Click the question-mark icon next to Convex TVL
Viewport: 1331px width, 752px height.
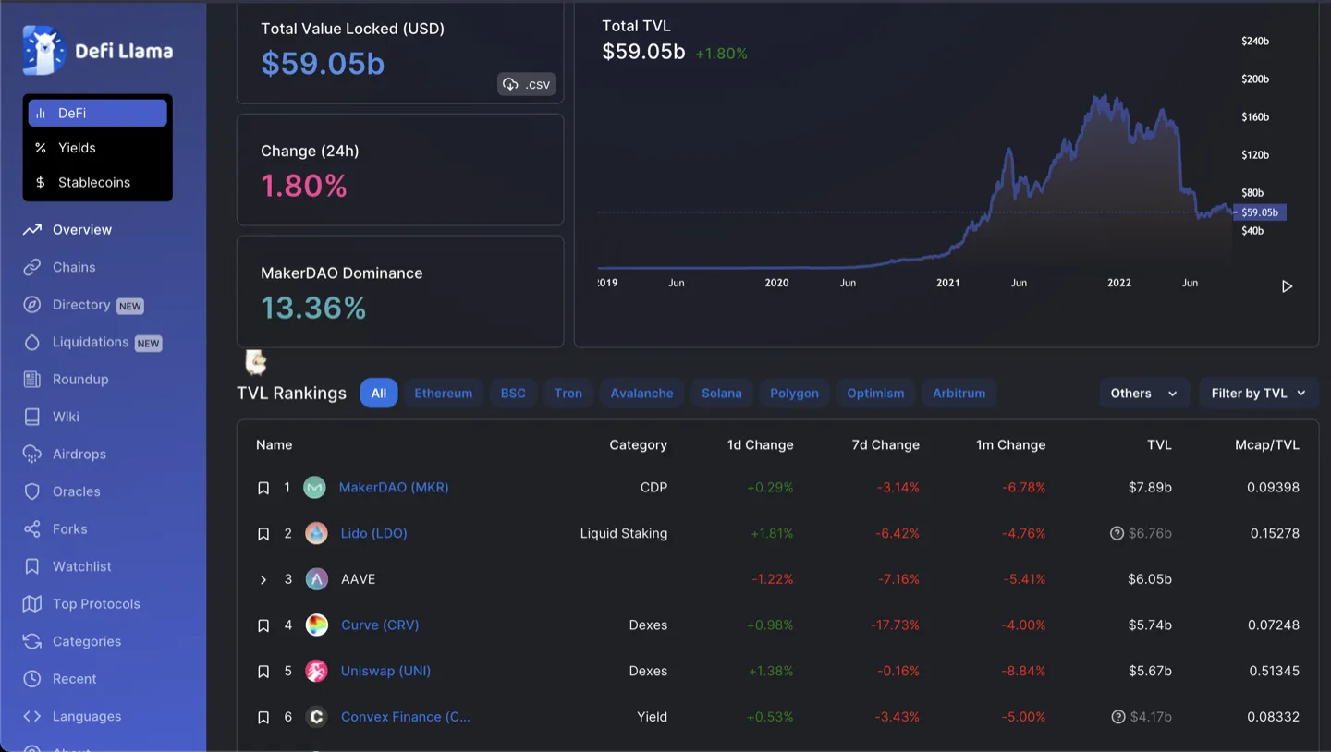(1118, 717)
